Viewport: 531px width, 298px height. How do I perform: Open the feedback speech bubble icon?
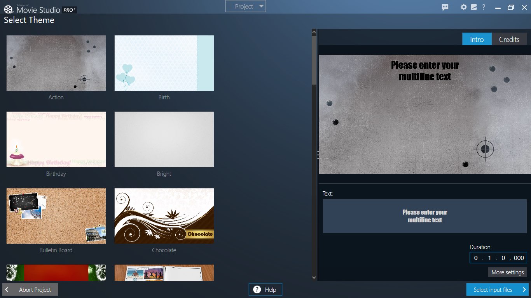(445, 7)
